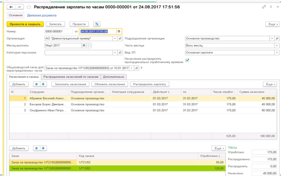Open calendar picker next to document date
The width and height of the screenshot is (281, 176).
click(x=119, y=31)
